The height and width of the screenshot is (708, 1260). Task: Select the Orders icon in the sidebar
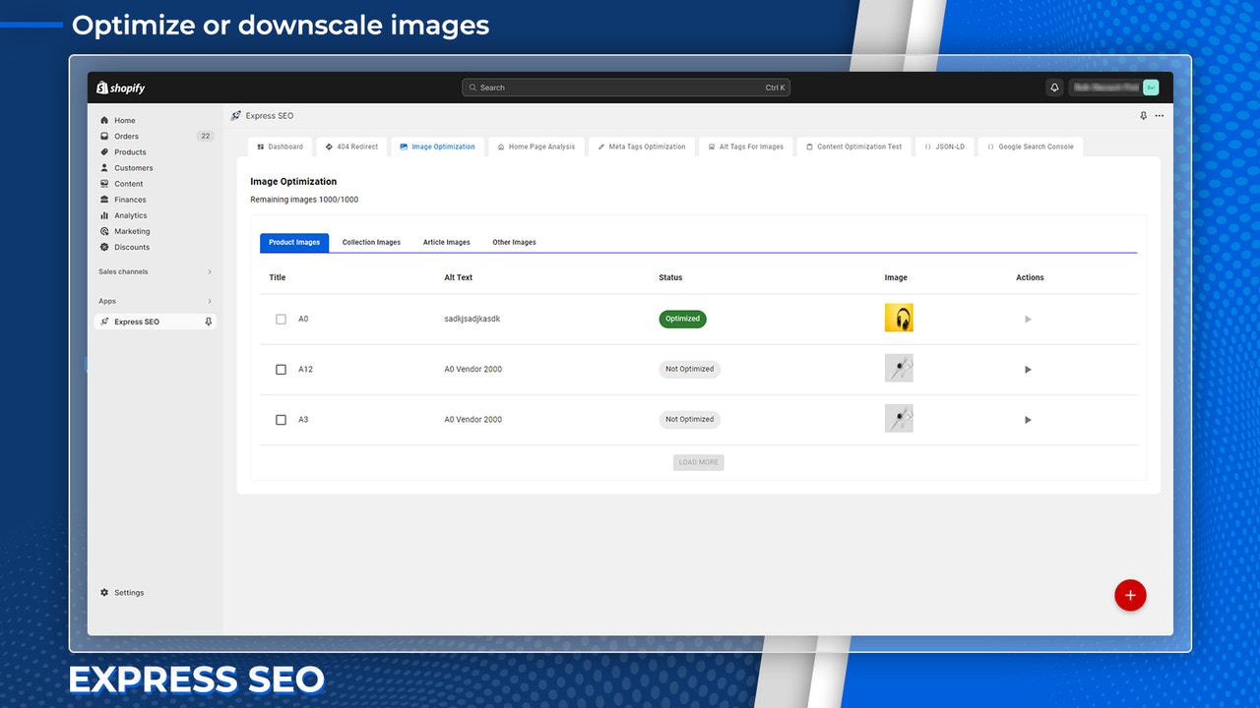click(104, 136)
